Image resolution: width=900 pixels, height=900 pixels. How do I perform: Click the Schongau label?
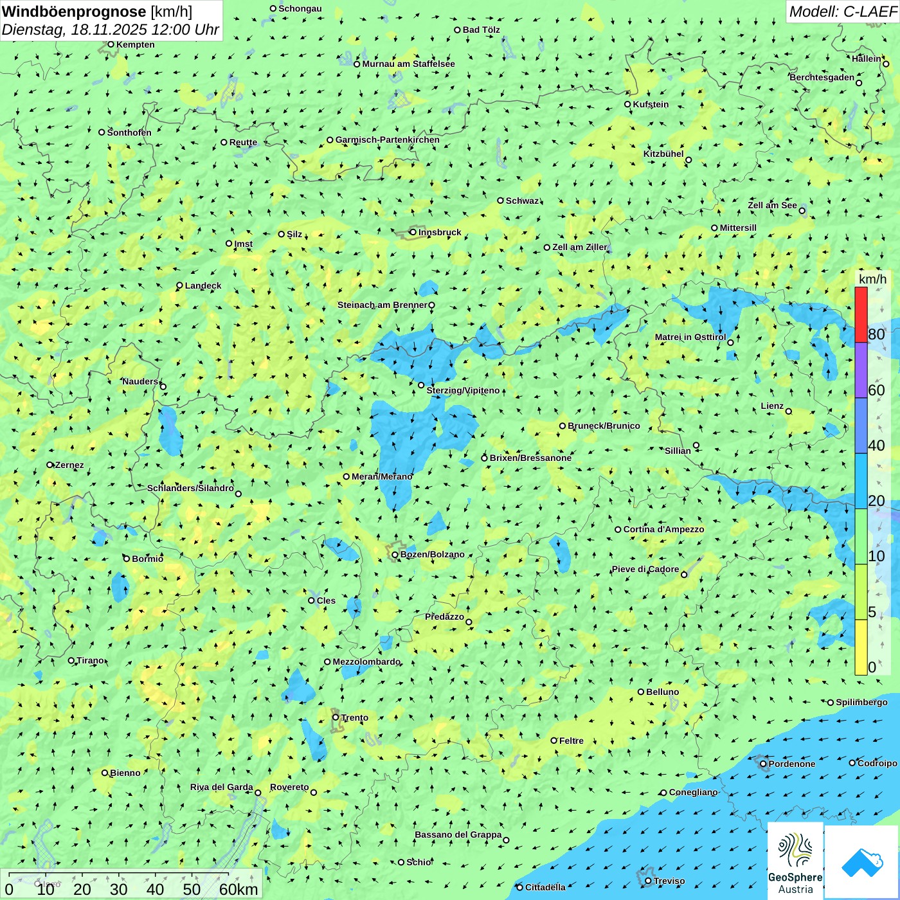coord(300,8)
